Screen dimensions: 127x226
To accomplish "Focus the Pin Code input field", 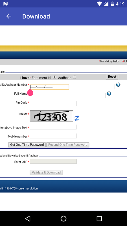I will coord(53,103).
